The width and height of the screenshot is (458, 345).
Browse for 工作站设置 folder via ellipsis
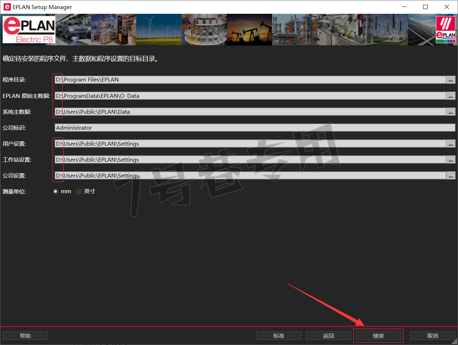[x=451, y=159]
